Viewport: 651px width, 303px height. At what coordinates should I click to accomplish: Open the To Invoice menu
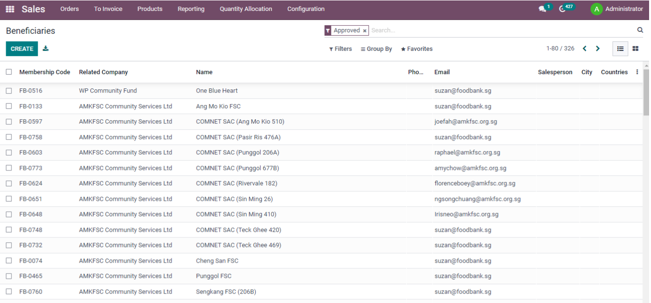point(108,9)
